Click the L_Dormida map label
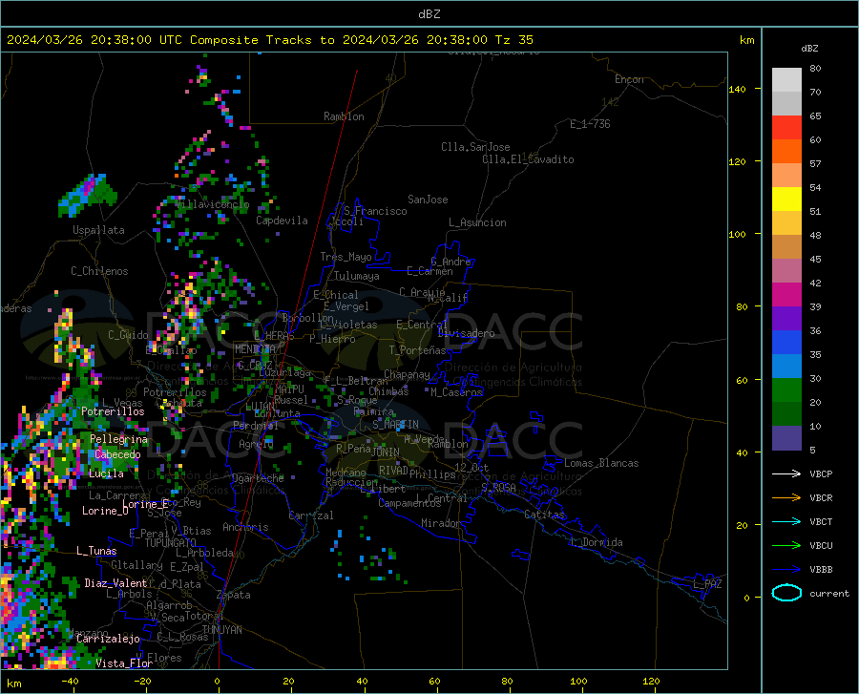Screen dimensions: 859x694 pos(597,542)
